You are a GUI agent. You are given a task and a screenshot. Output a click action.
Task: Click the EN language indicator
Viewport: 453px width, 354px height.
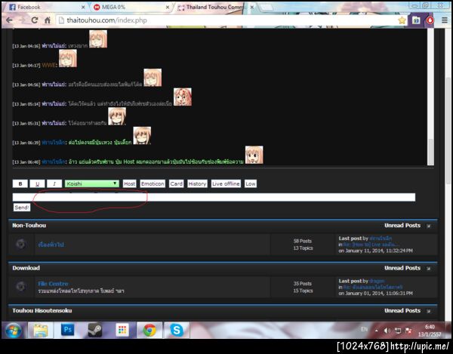click(364, 329)
